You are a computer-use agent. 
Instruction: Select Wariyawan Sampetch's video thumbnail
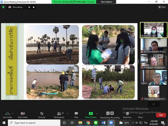pyautogui.click(x=154, y=93)
